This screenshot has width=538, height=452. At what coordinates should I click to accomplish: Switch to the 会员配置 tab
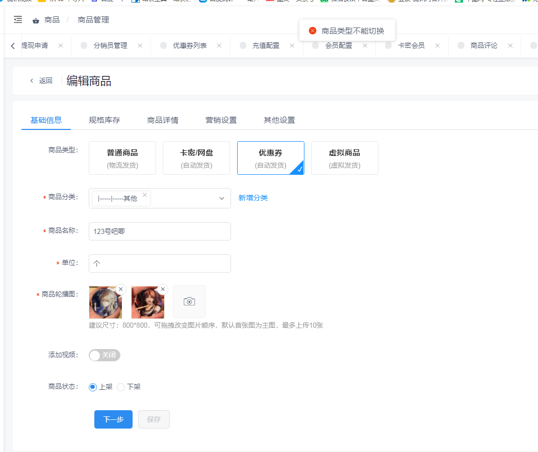(x=339, y=46)
